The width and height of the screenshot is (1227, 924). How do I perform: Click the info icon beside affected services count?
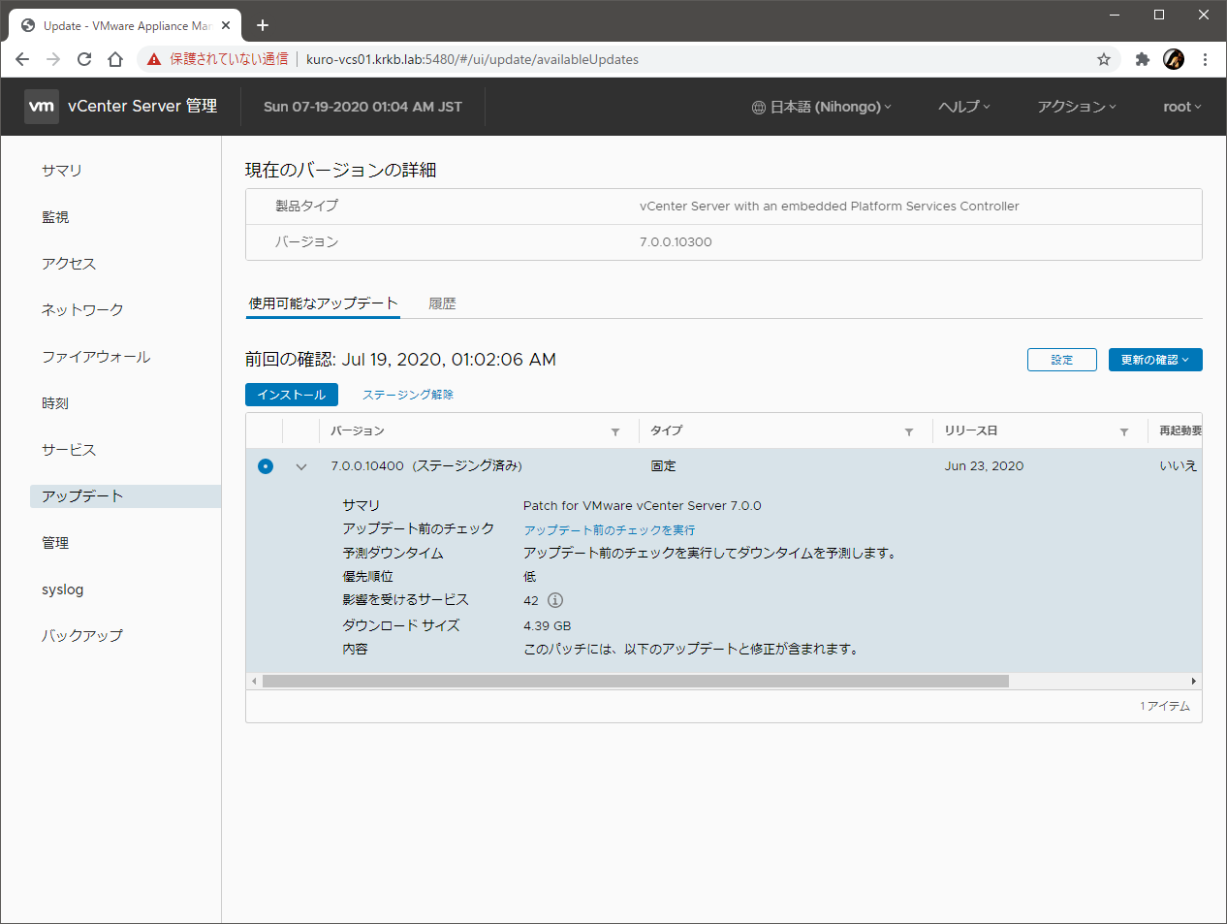(555, 600)
